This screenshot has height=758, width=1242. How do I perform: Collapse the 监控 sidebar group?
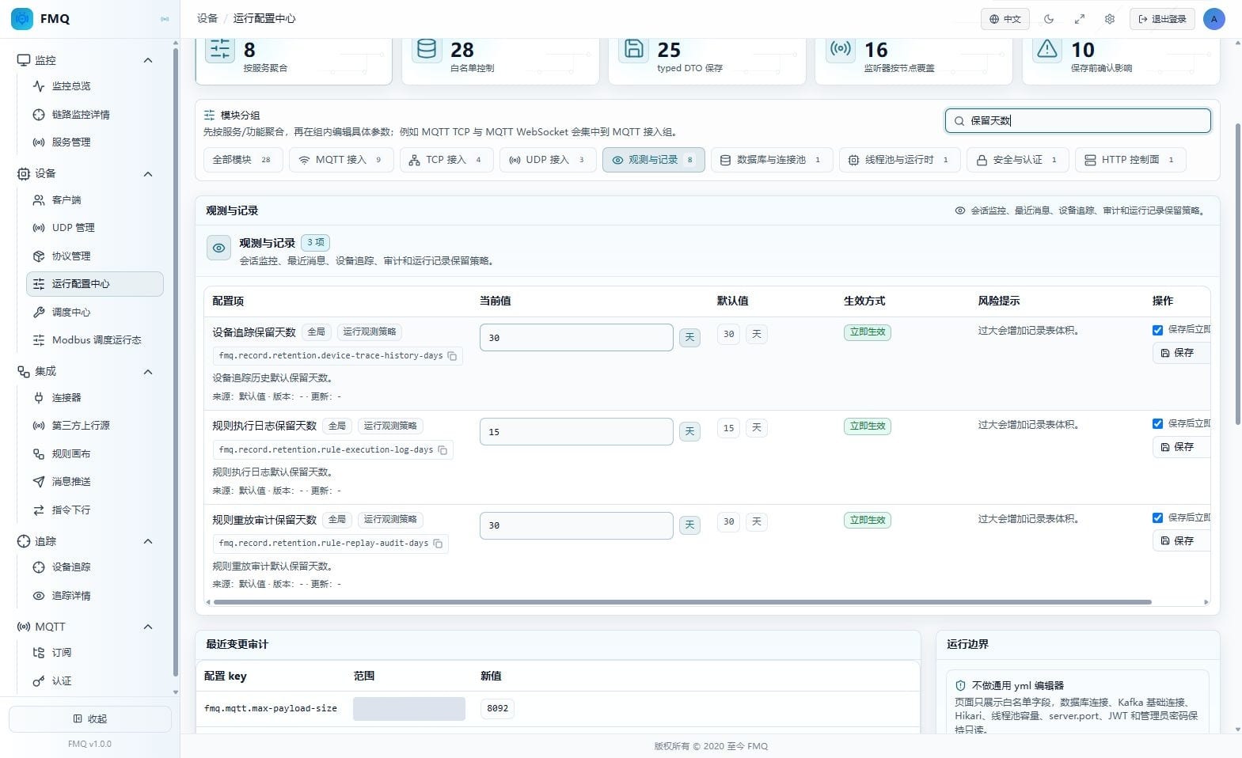147,60
